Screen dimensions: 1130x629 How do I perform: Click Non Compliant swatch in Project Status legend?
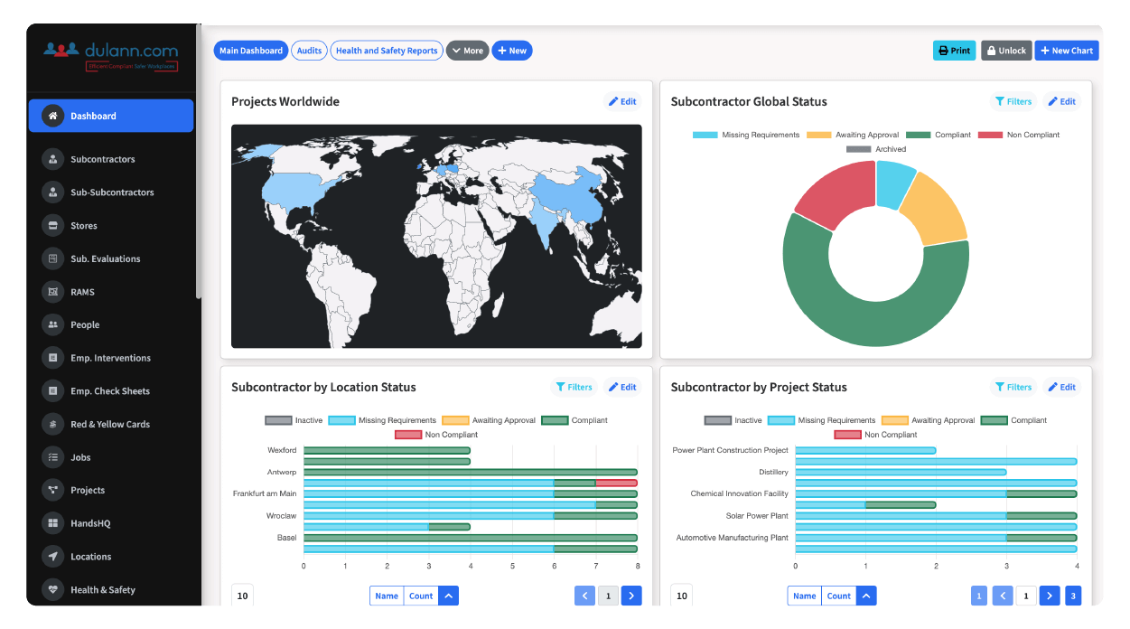[x=847, y=435]
